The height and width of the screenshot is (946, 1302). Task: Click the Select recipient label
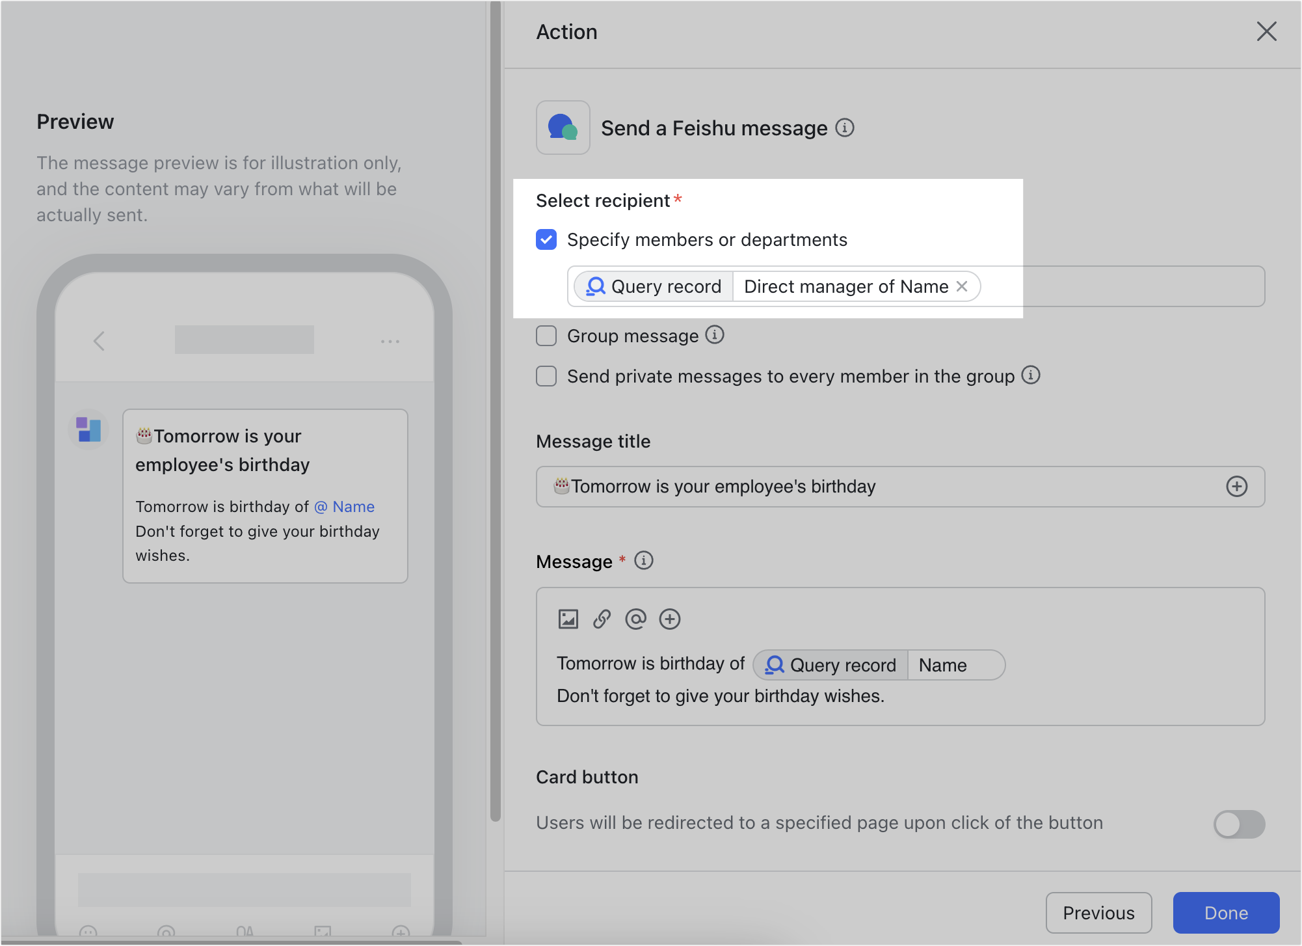[603, 200]
